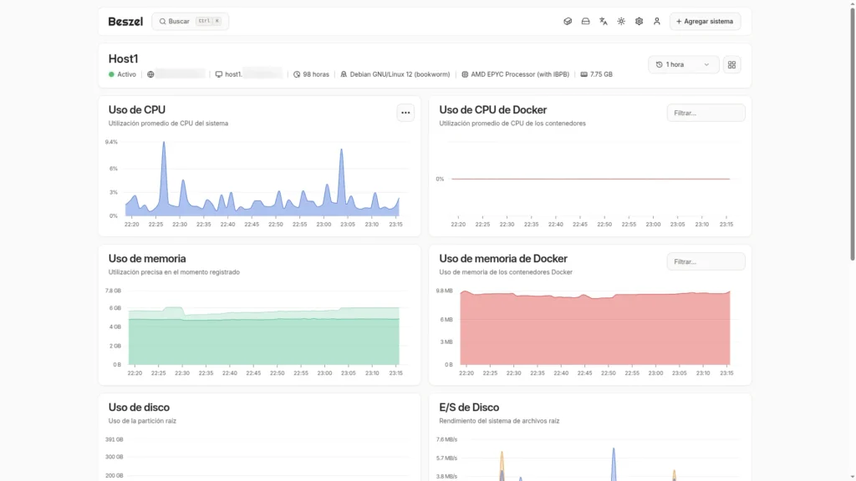Click the Buscar search box
The width and height of the screenshot is (856, 481).
click(x=190, y=21)
